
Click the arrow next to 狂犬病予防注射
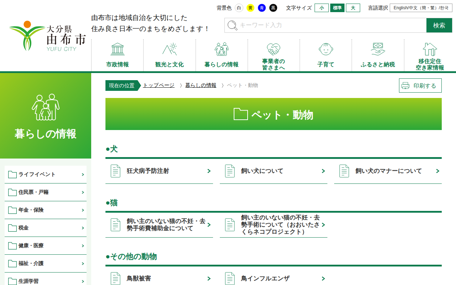[209, 171]
